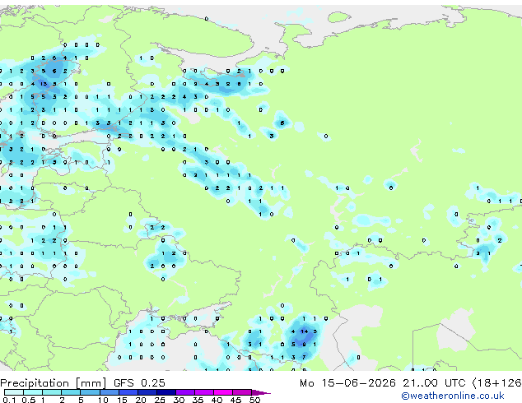The width and height of the screenshot is (522, 403).
Task: Click the '21..00 UTC' time text
Action: [434, 383]
